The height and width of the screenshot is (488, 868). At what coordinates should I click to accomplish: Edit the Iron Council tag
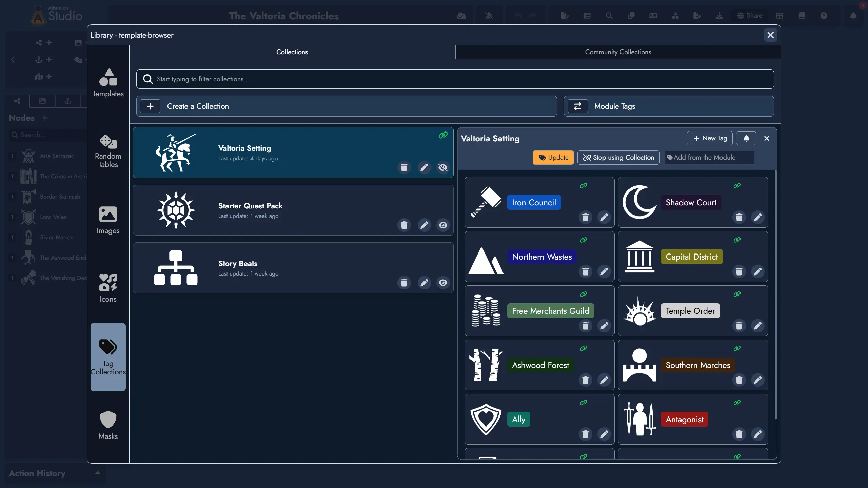[604, 217]
